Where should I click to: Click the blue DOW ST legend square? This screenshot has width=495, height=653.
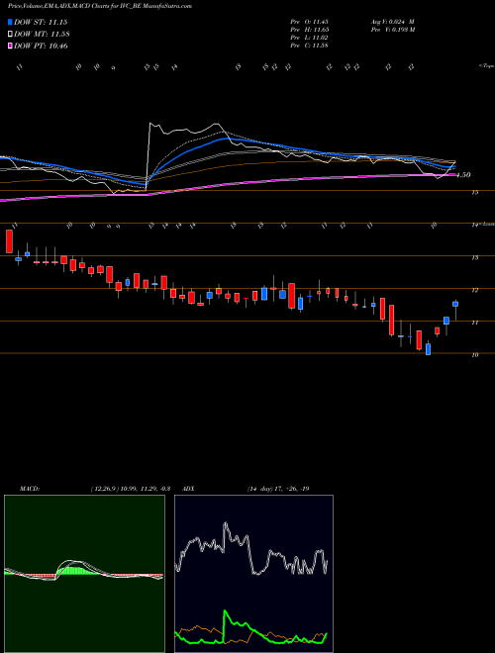pyautogui.click(x=11, y=22)
